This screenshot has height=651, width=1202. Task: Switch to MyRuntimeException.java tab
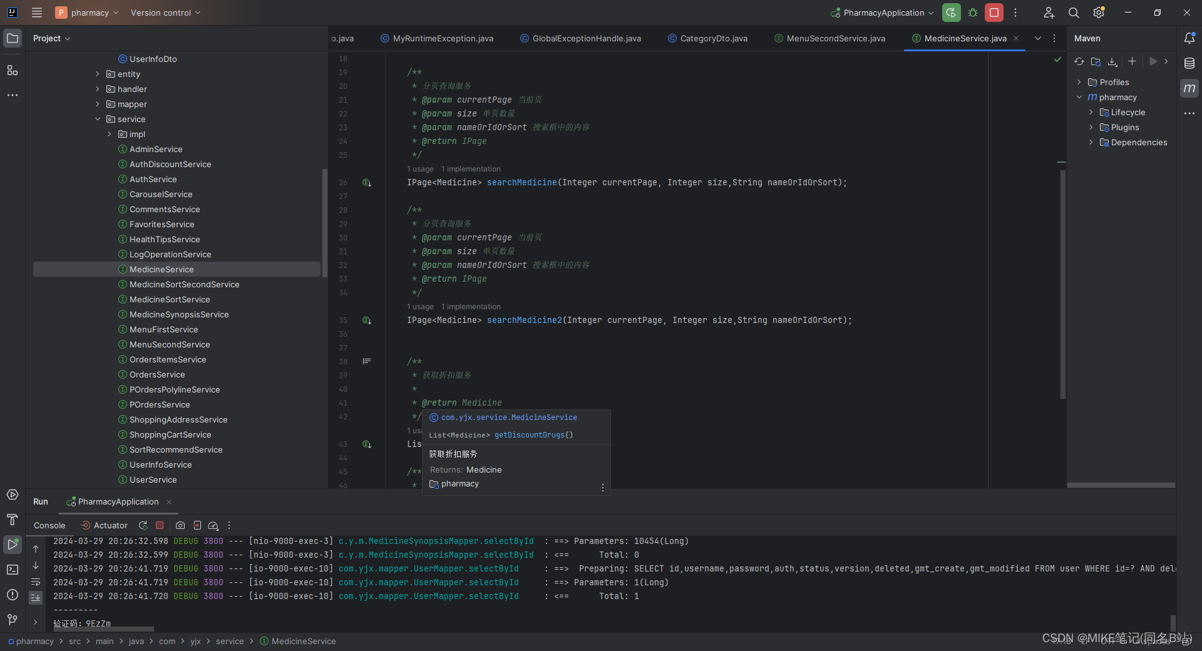pyautogui.click(x=437, y=38)
